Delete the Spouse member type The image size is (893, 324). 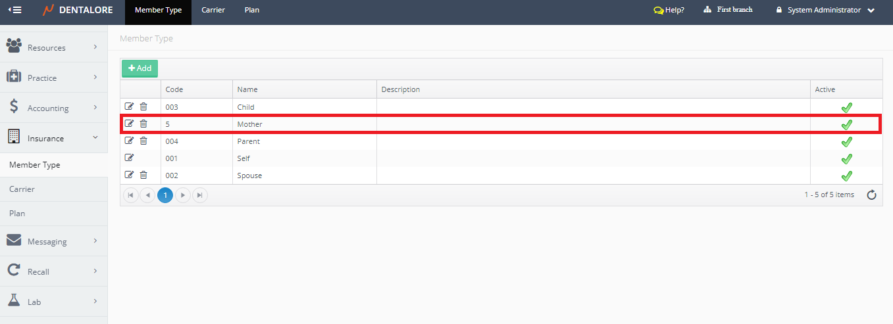pos(143,175)
